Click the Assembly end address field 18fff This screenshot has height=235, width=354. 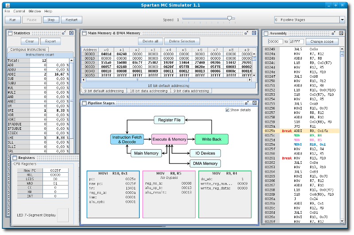coord(296,42)
